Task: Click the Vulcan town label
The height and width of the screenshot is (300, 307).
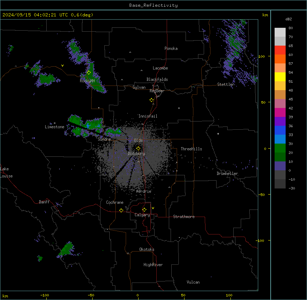Action: coord(193,282)
